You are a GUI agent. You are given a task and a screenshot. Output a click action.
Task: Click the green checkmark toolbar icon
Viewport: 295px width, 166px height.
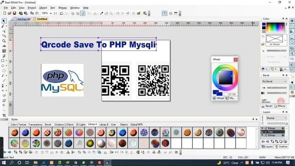point(139,13)
